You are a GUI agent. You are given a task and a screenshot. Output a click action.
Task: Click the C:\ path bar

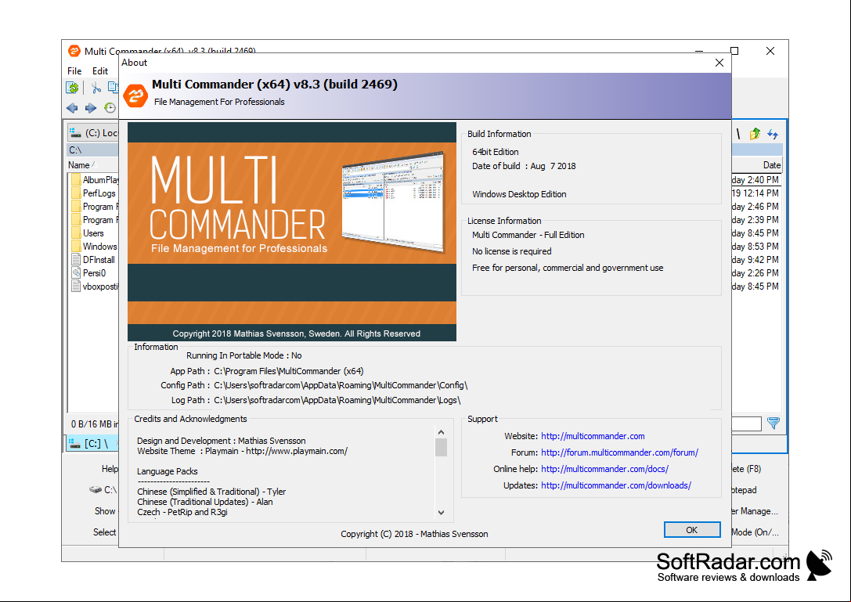[x=93, y=150]
